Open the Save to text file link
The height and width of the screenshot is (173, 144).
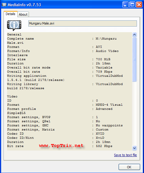click(125, 155)
